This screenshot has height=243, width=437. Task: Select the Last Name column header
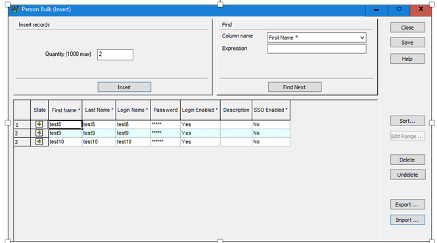(x=99, y=110)
